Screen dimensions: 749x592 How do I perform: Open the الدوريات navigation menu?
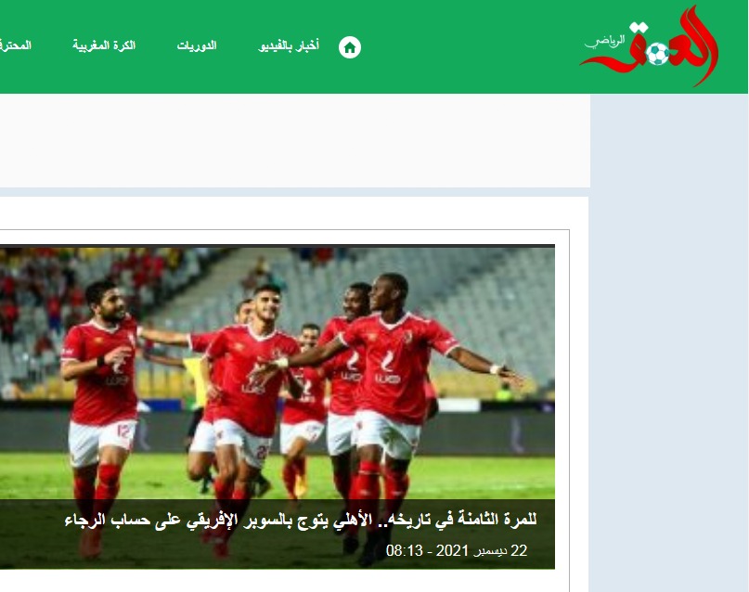[x=197, y=45]
